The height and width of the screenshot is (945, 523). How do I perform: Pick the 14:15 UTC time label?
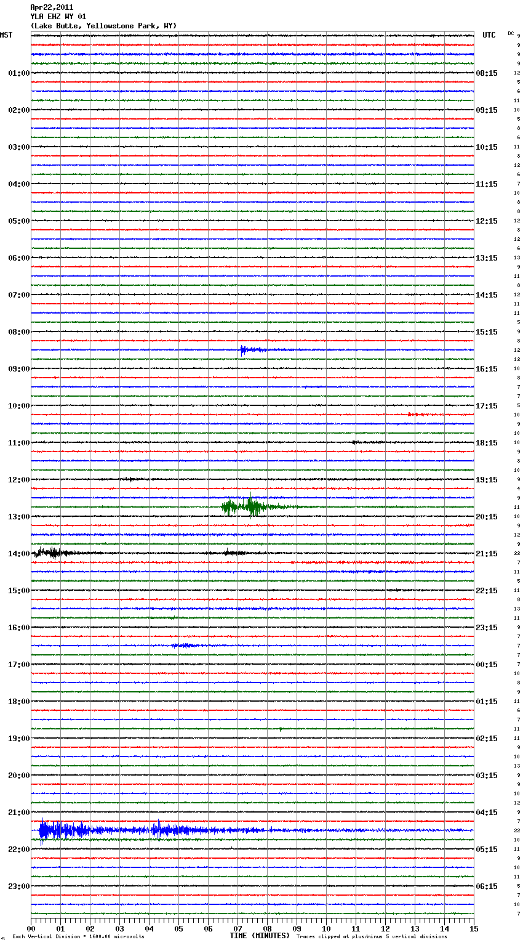coord(487,295)
